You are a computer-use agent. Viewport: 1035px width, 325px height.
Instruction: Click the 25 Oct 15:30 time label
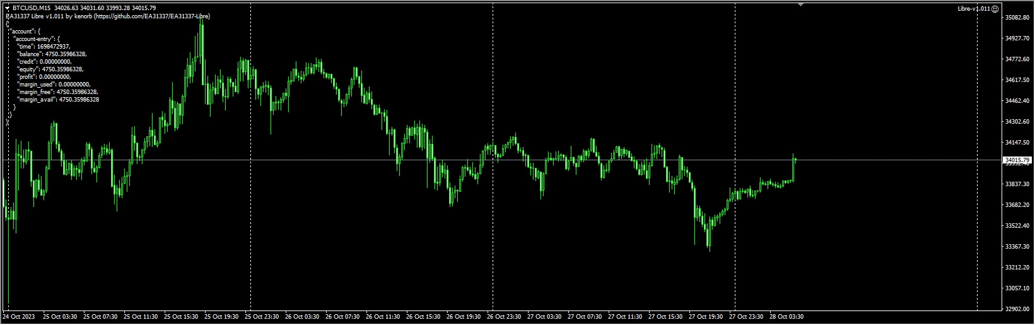pos(180,316)
